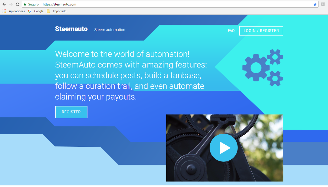Click the gears illustration
328x187 pixels.
pyautogui.click(x=263, y=68)
